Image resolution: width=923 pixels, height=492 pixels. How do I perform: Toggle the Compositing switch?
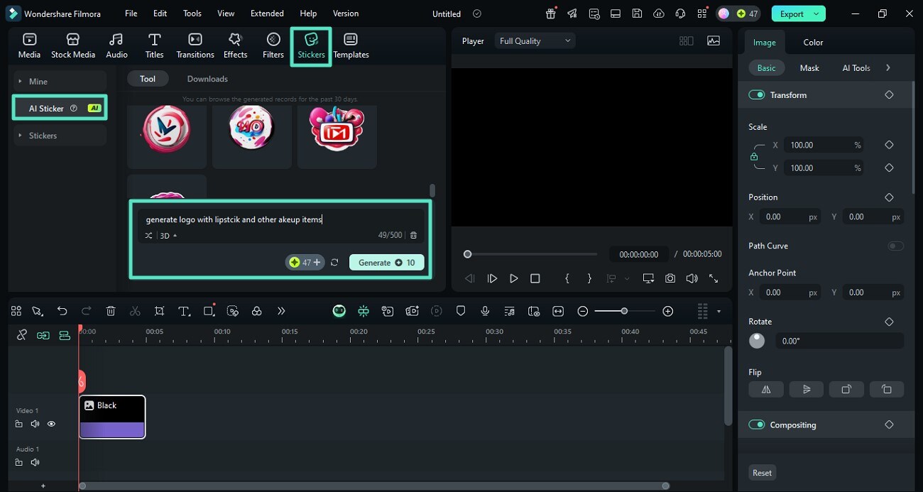(757, 425)
